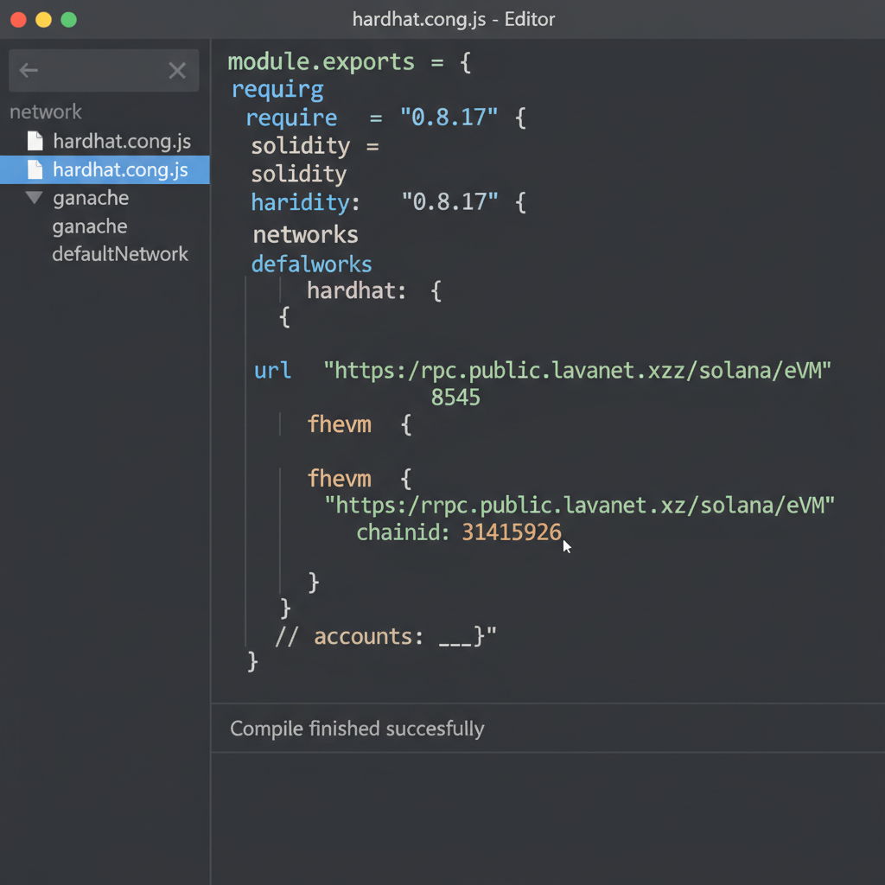The width and height of the screenshot is (885, 885).
Task: Click the lavanet solana eVM URL string
Action: [x=577, y=370]
